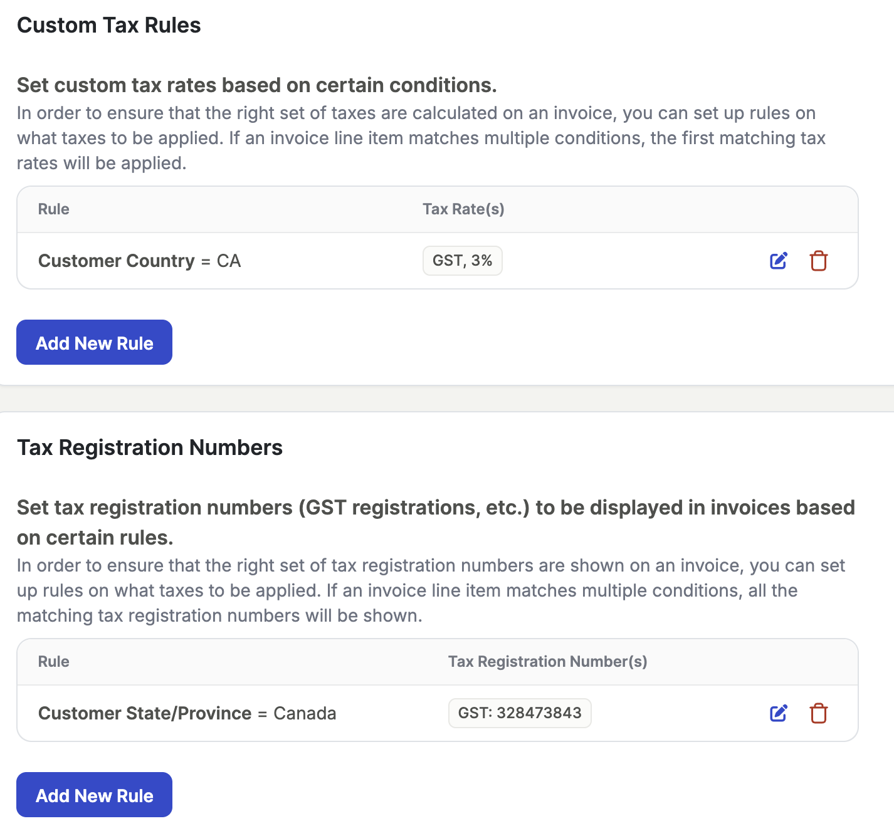This screenshot has height=831, width=894.
Task: Delete the Customer Country CA tax rule
Action: click(x=819, y=261)
